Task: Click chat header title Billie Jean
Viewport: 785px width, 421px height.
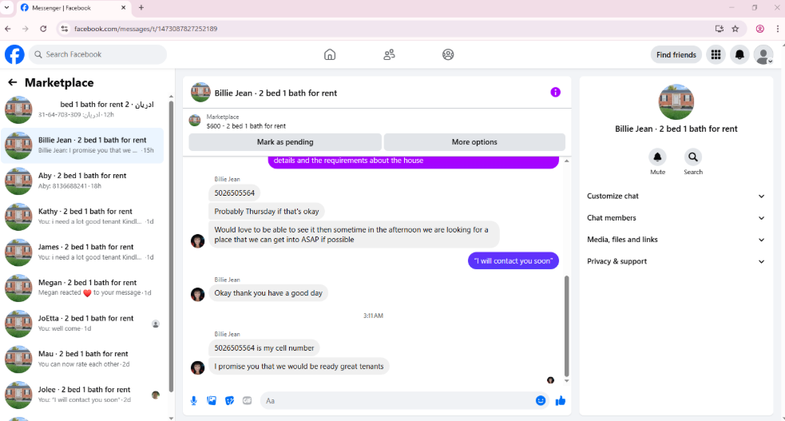Action: click(276, 93)
